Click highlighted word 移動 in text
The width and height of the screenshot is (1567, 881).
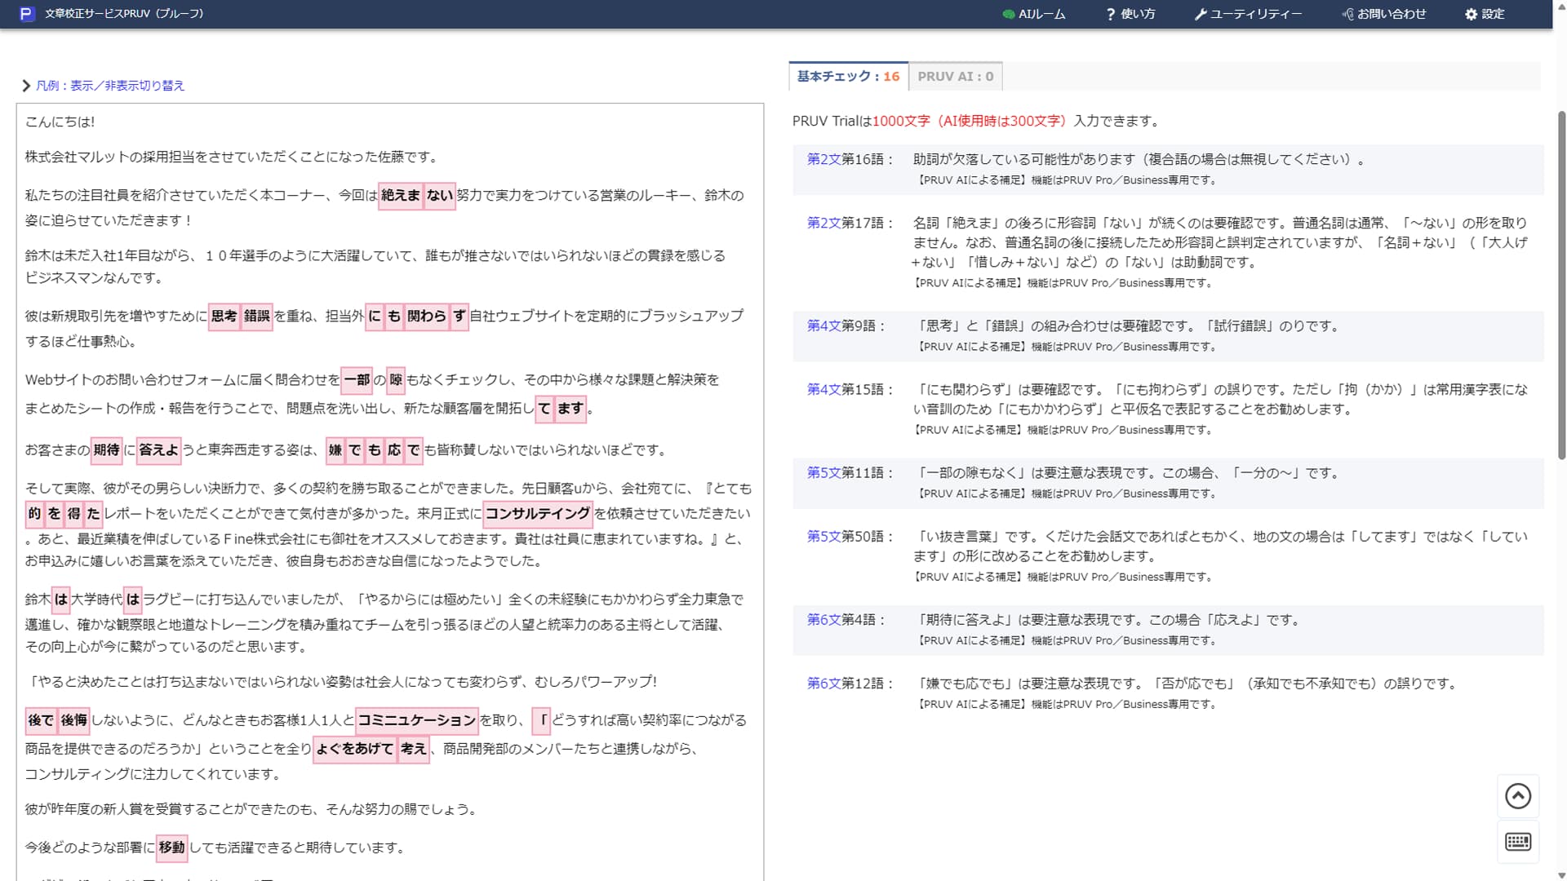[x=171, y=848]
